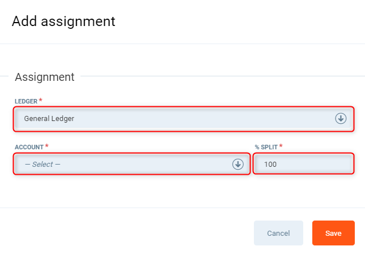The width and height of the screenshot is (365, 259).
Task: Click the red asterisk beside ACCOUNT
Action: tap(47, 146)
